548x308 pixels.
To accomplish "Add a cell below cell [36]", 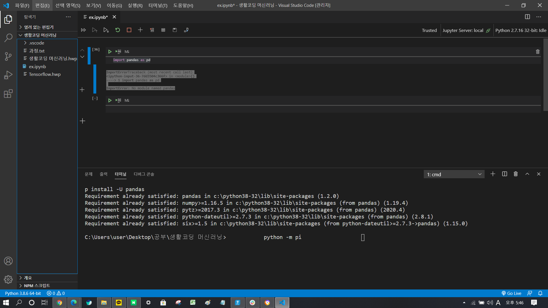I will pyautogui.click(x=82, y=90).
